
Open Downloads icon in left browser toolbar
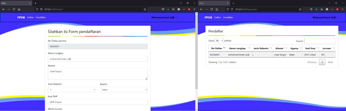point(168,9)
